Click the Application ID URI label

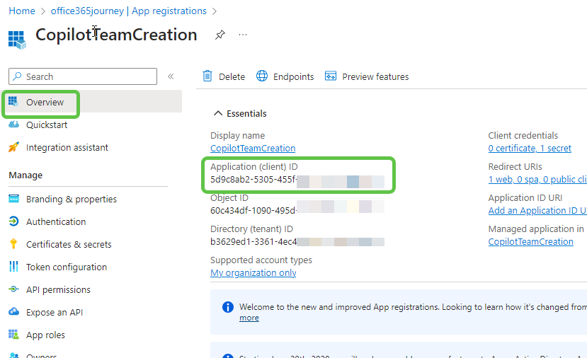(x=525, y=197)
